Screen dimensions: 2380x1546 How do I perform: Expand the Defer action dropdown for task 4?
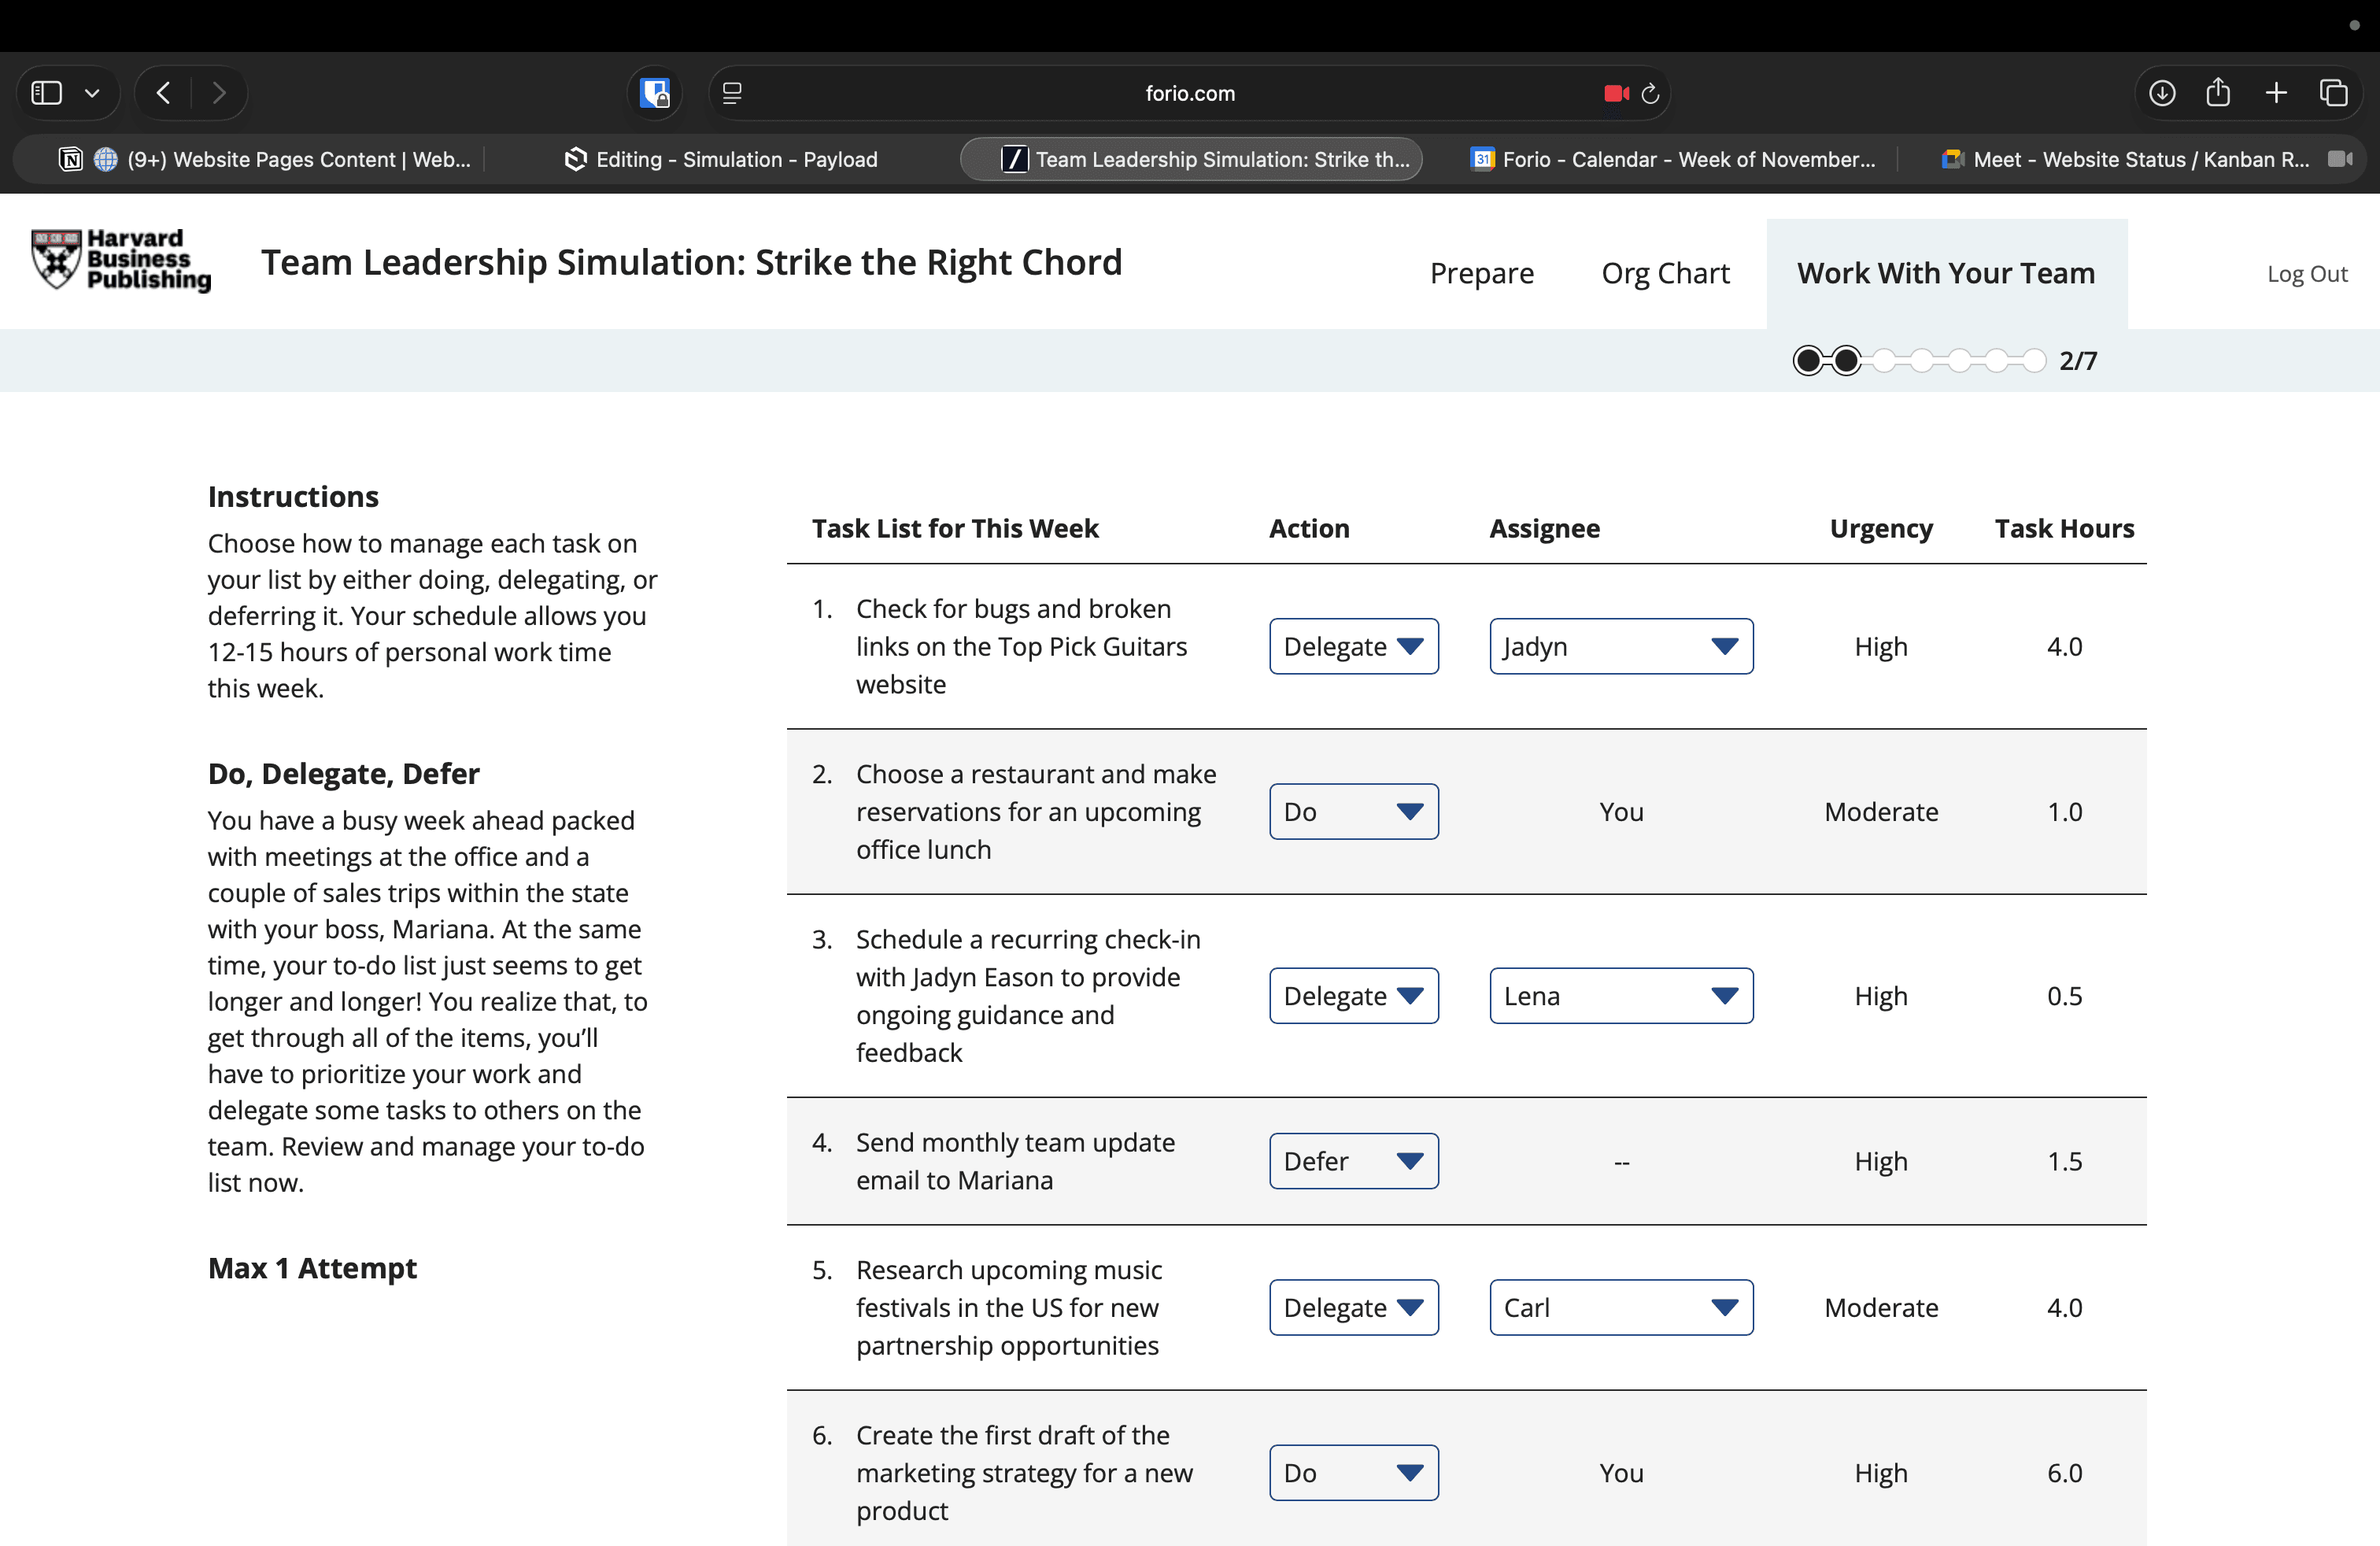(1353, 1161)
